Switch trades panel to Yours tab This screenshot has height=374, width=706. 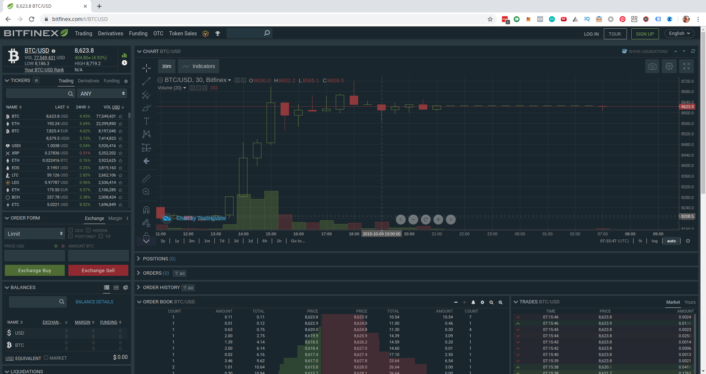(690, 302)
